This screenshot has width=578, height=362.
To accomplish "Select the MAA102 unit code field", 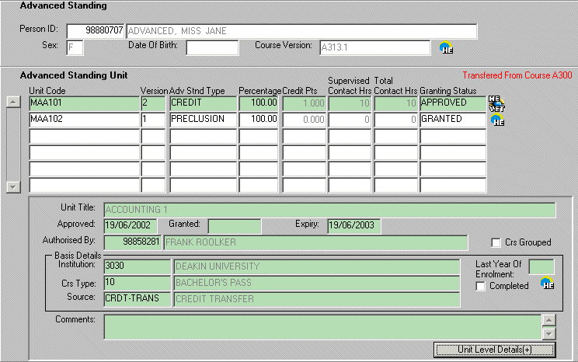I will click(x=83, y=120).
